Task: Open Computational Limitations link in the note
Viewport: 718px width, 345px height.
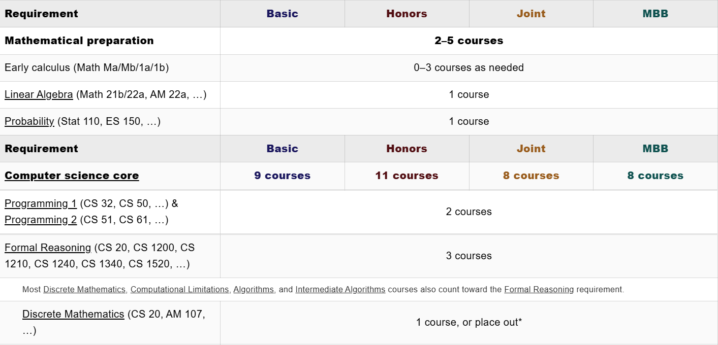Action: [179, 290]
